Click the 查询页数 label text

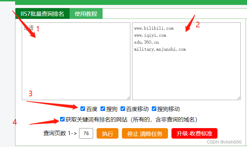click(x=54, y=133)
